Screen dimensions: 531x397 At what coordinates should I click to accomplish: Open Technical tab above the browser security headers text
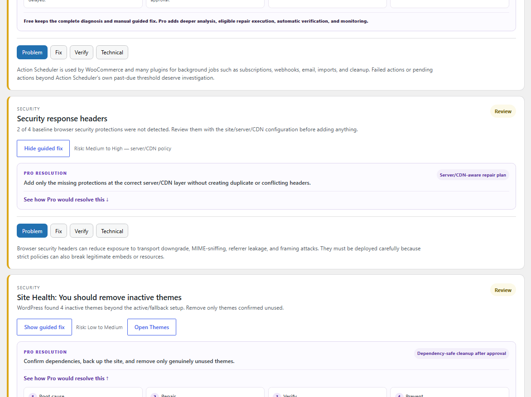pos(112,231)
